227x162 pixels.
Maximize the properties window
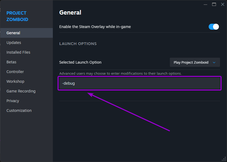click(214, 5)
